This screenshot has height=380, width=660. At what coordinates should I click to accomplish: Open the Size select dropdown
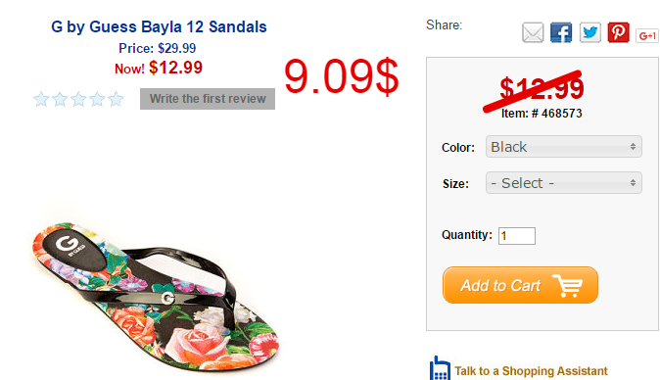(x=564, y=182)
